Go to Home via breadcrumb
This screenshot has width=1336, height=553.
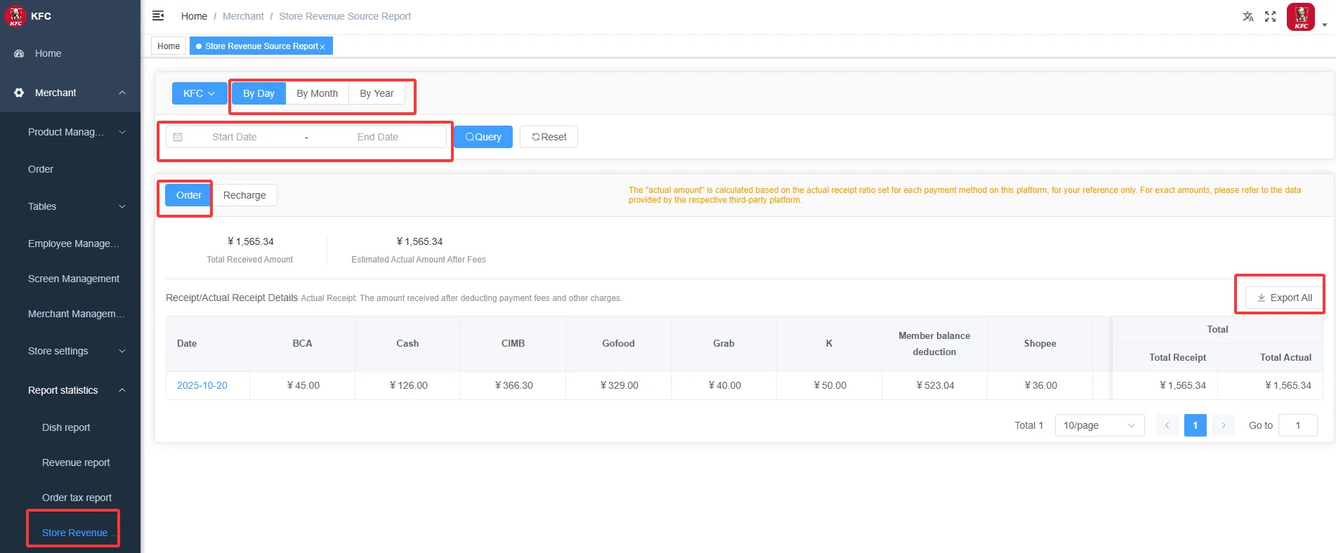tap(194, 16)
